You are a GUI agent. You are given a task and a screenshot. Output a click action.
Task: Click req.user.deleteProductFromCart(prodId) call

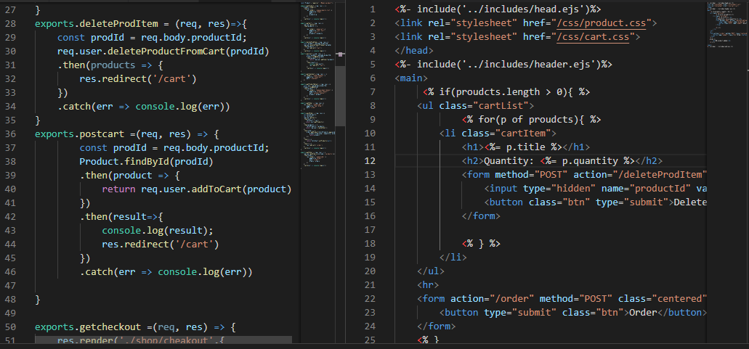pyautogui.click(x=163, y=51)
